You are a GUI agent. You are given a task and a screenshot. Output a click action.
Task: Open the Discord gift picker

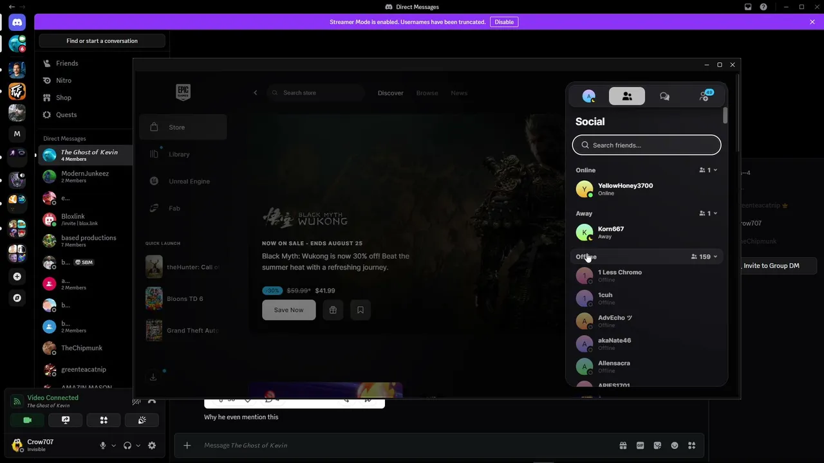pos(623,445)
